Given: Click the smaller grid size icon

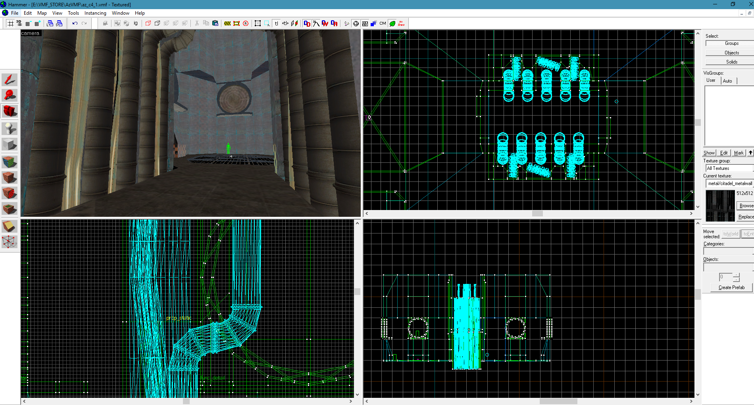Looking at the screenshot, I should pos(28,23).
